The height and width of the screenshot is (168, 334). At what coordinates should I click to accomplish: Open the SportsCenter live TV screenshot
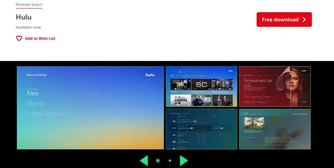202,86
